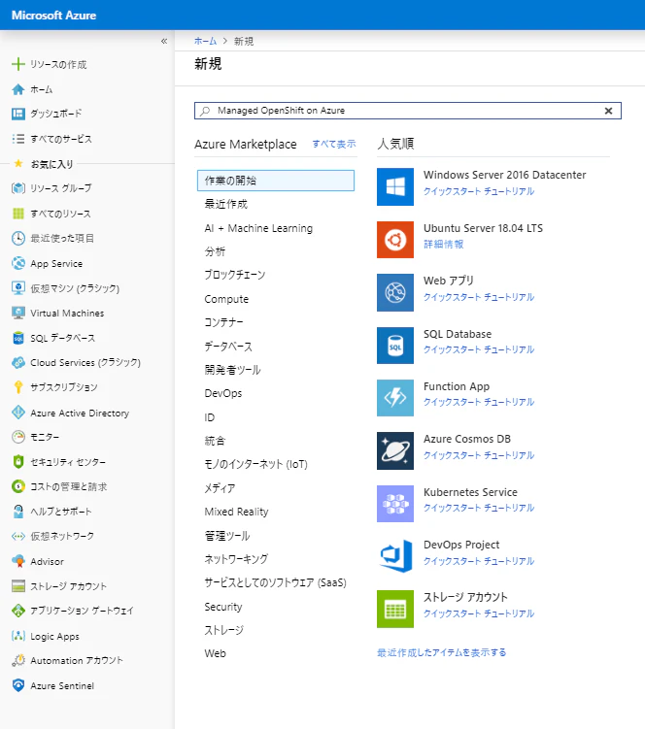The height and width of the screenshot is (729, 645).
Task: Open Kubernetes Service quickstart tutorial link
Action: [478, 508]
